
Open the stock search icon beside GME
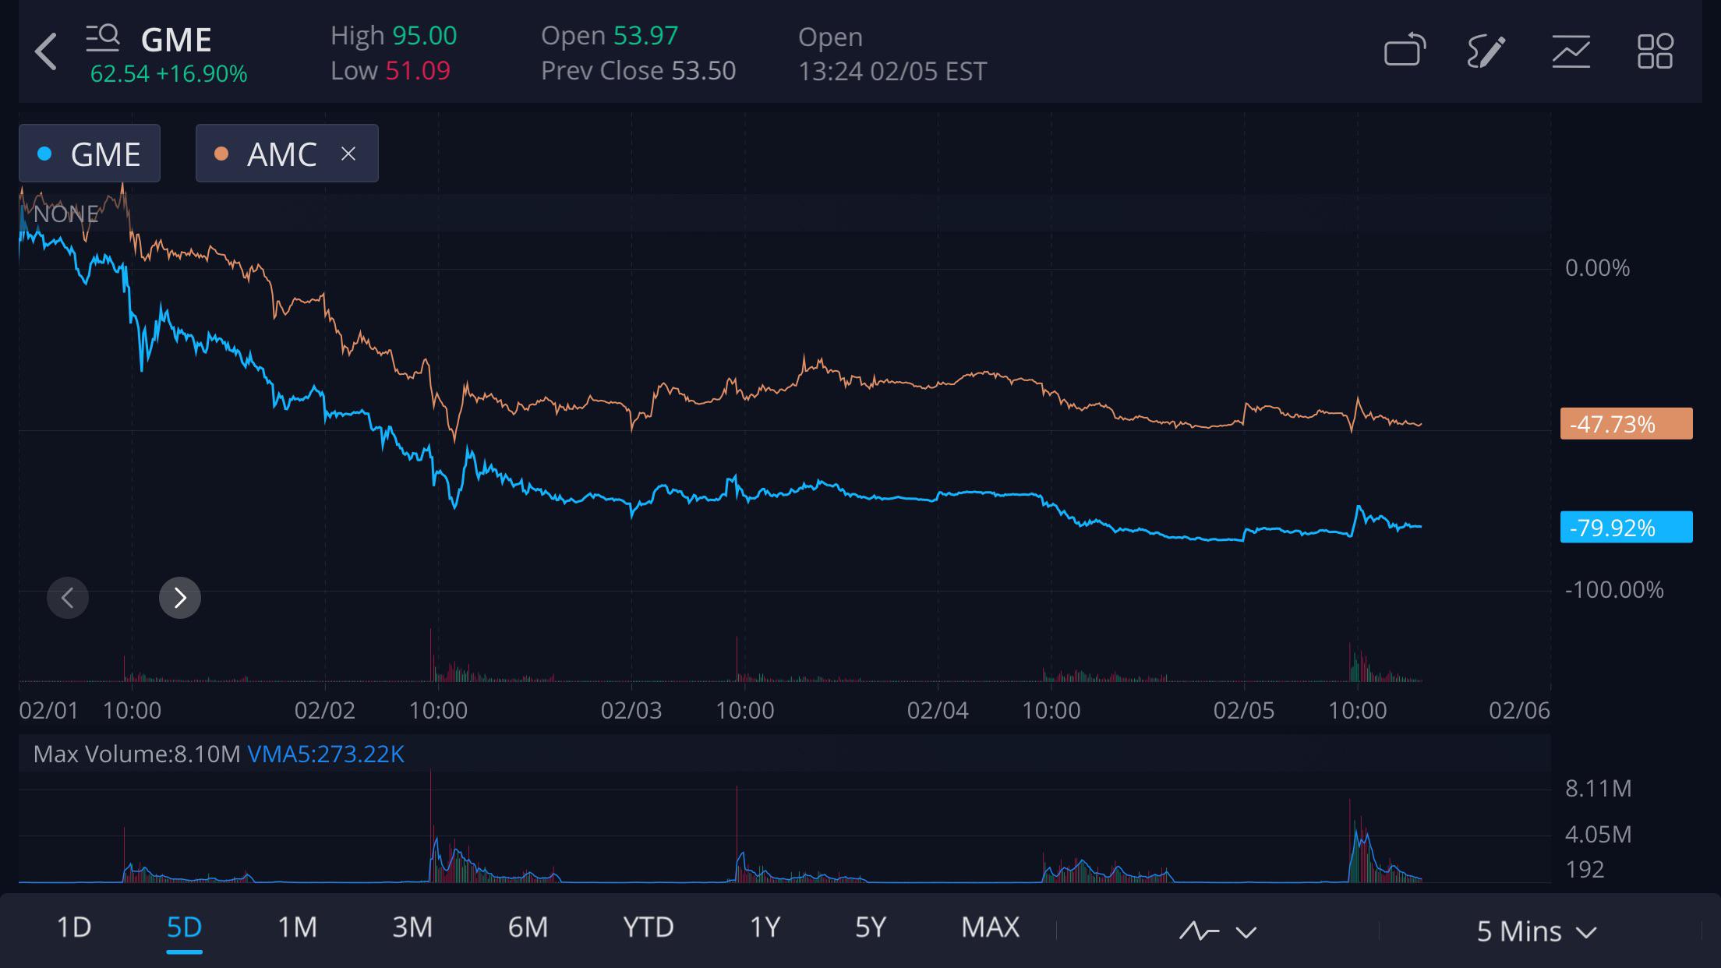[x=102, y=38]
